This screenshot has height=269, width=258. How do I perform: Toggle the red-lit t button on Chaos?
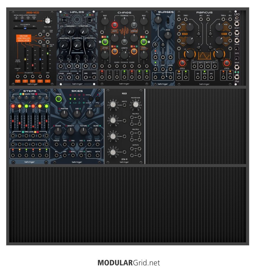(115, 25)
